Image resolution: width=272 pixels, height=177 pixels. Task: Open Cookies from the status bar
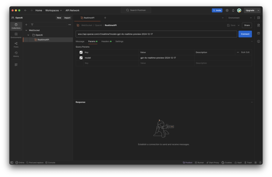(227, 163)
